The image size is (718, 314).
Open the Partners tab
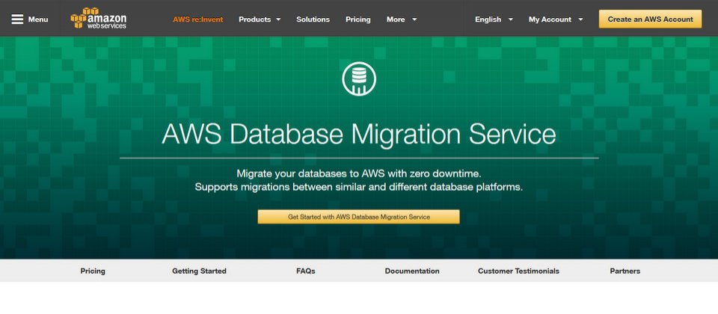pyautogui.click(x=625, y=271)
